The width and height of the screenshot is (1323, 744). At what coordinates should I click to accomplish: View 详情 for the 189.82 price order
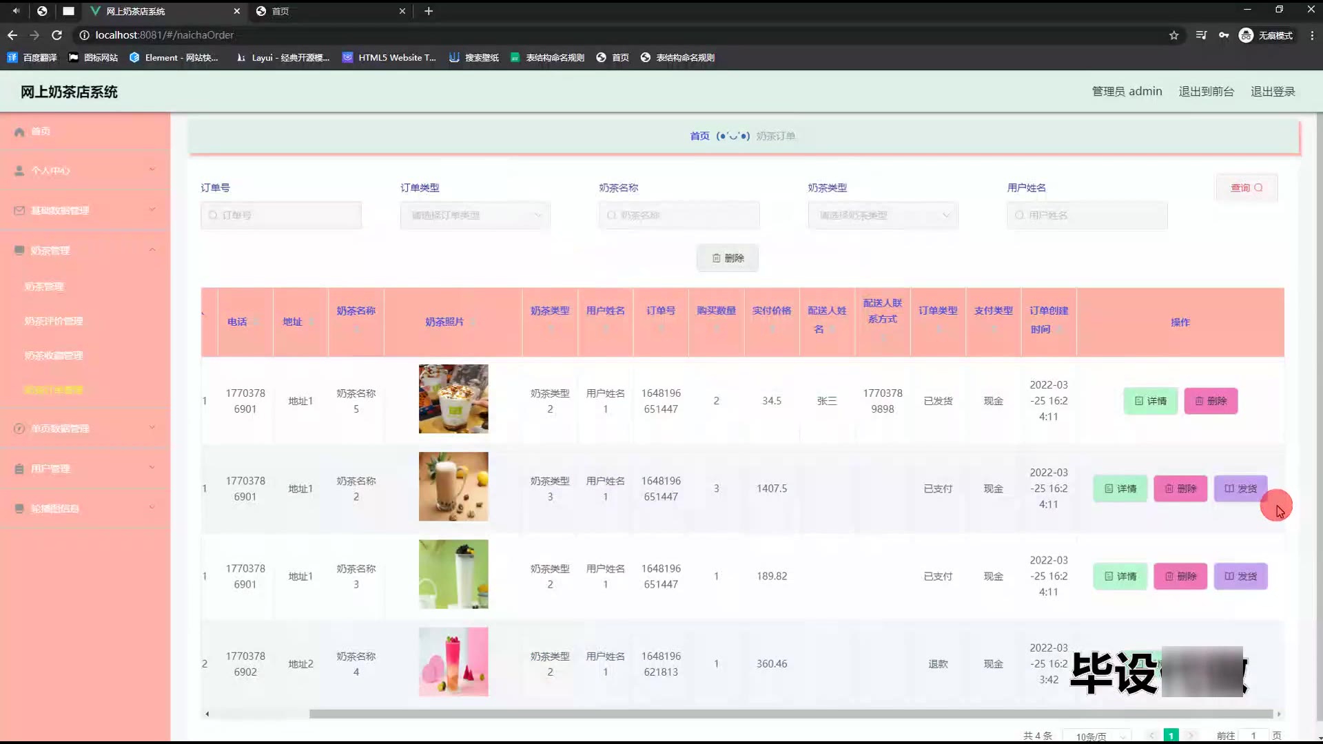[x=1120, y=576]
